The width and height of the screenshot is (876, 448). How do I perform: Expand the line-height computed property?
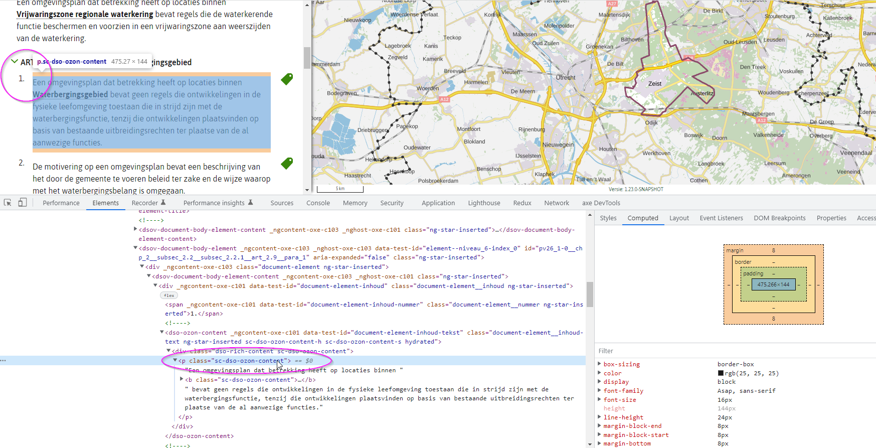click(x=599, y=417)
